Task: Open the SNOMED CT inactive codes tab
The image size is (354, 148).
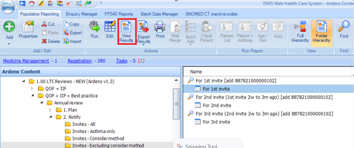Action: pyautogui.click(x=212, y=14)
